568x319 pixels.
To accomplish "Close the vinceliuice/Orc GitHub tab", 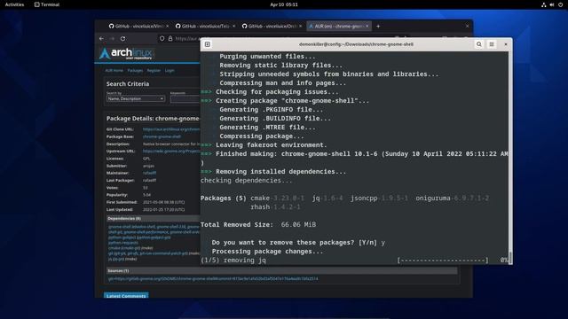I will [300, 26].
